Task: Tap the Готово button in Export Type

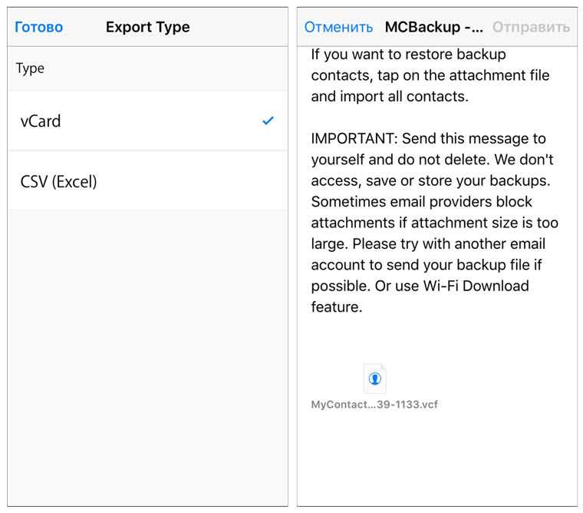Action: click(x=38, y=27)
